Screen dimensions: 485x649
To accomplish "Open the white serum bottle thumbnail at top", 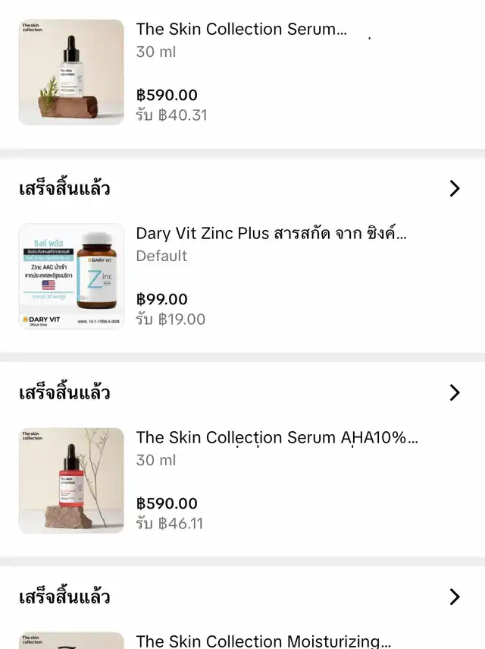I will (71, 72).
